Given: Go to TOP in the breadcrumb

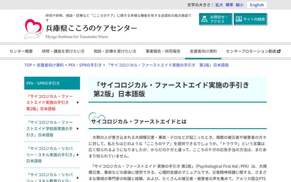Looking at the screenshot, I should click(x=28, y=65).
